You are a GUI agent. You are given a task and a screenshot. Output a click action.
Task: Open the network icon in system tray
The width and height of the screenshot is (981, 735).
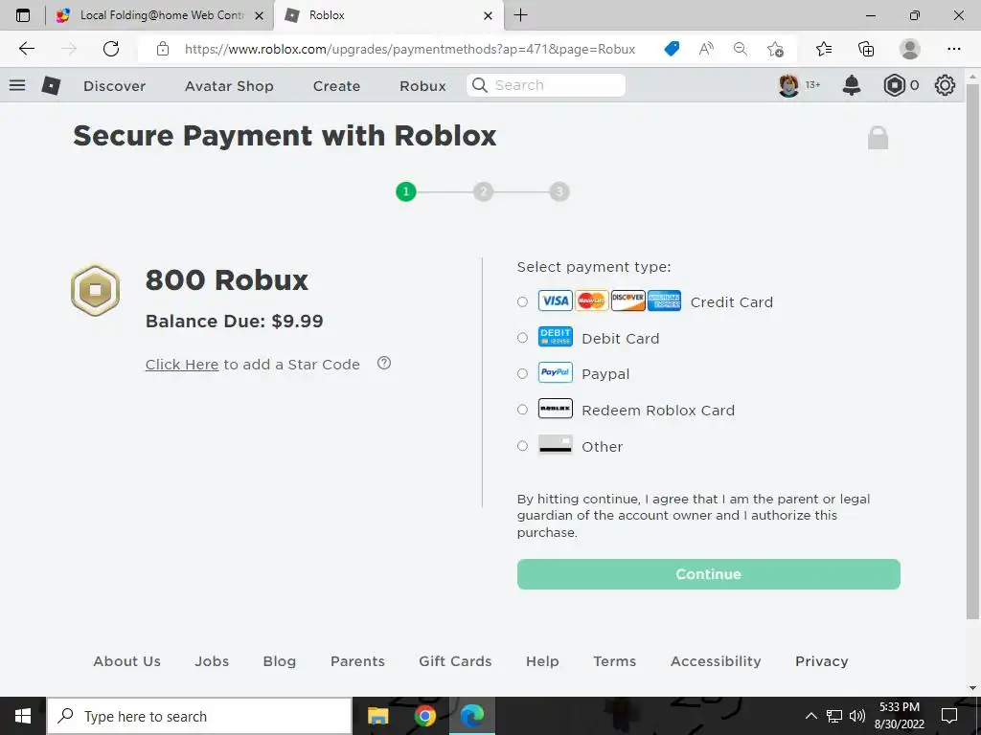(x=834, y=716)
